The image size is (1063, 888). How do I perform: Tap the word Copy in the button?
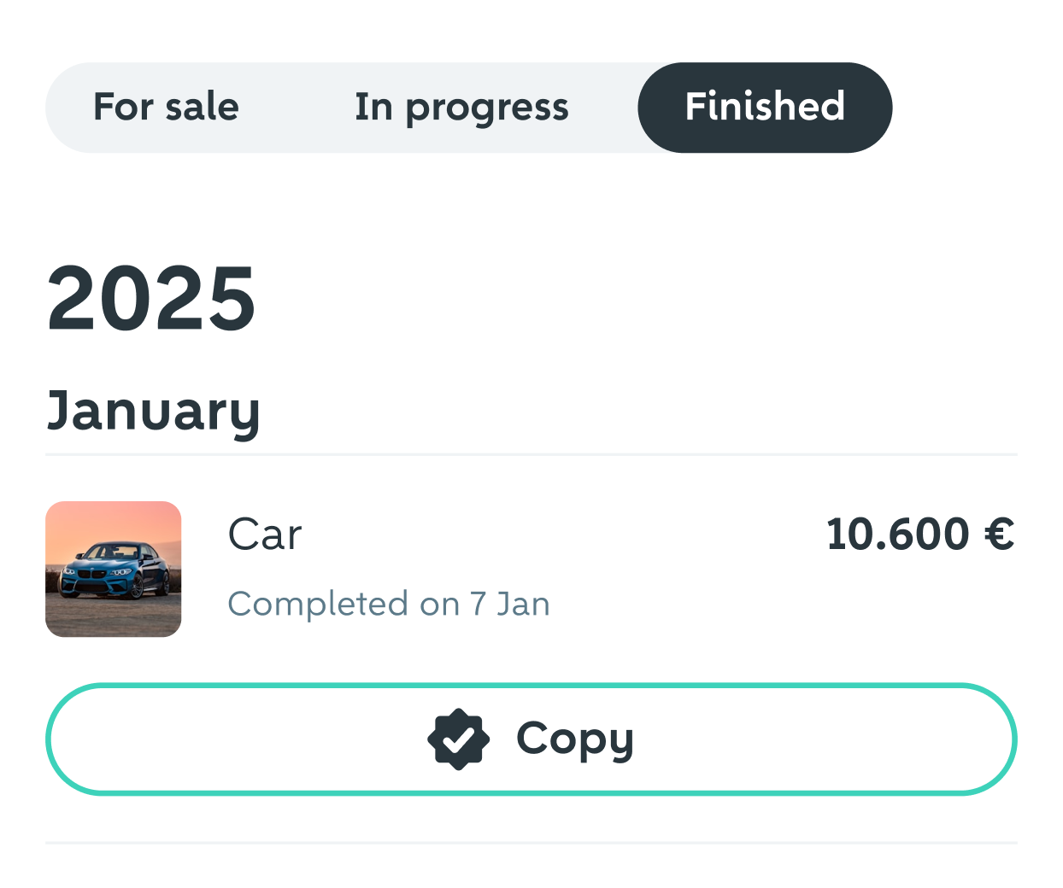[574, 739]
